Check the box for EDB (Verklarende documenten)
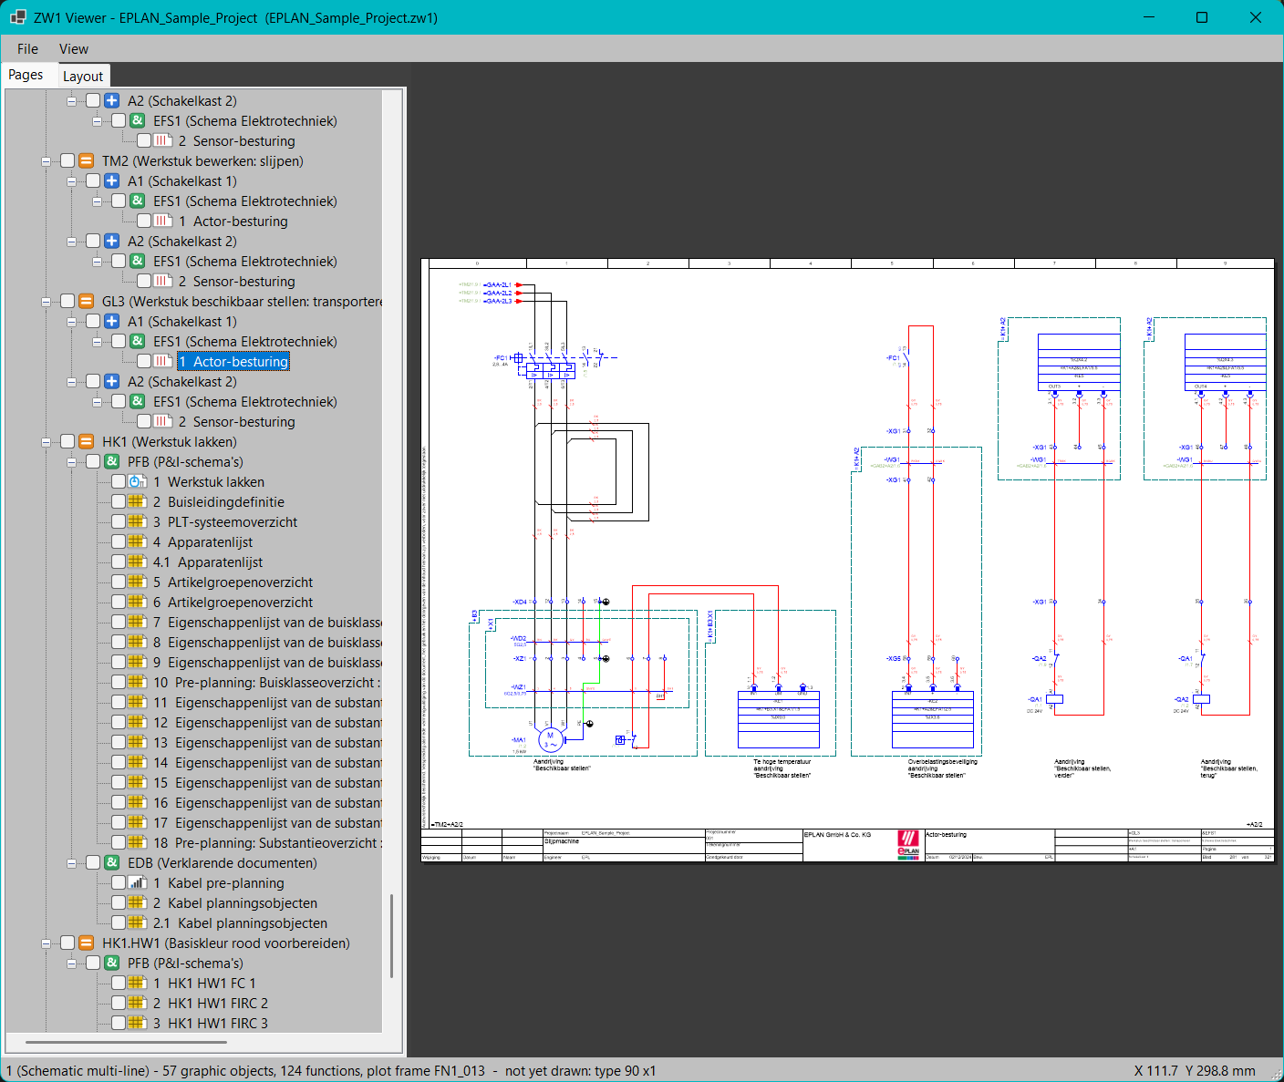This screenshot has height=1082, width=1284. coord(93,863)
